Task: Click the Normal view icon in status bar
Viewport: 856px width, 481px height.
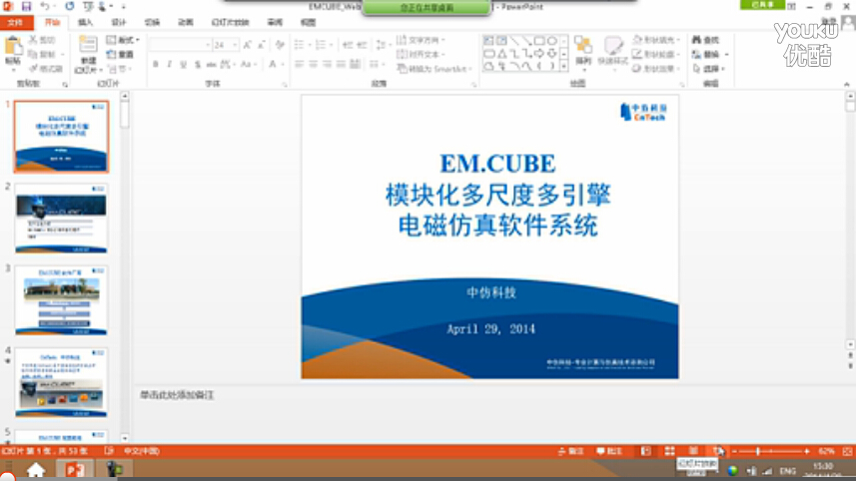Action: click(x=646, y=451)
